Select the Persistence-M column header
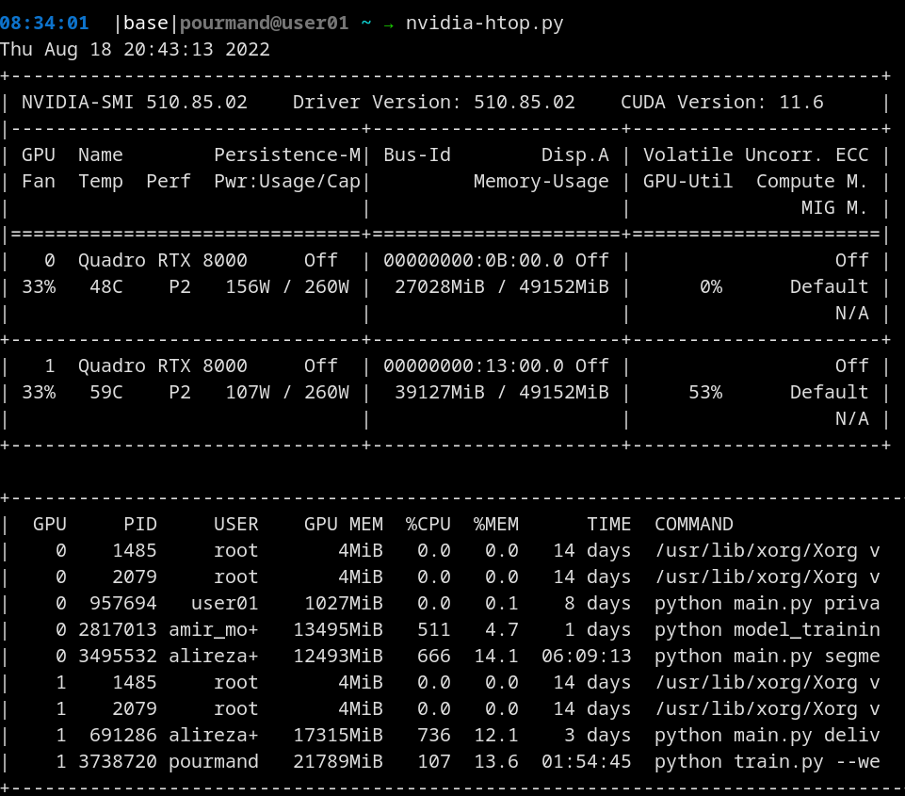Viewport: 905px width, 796px height. (x=287, y=154)
